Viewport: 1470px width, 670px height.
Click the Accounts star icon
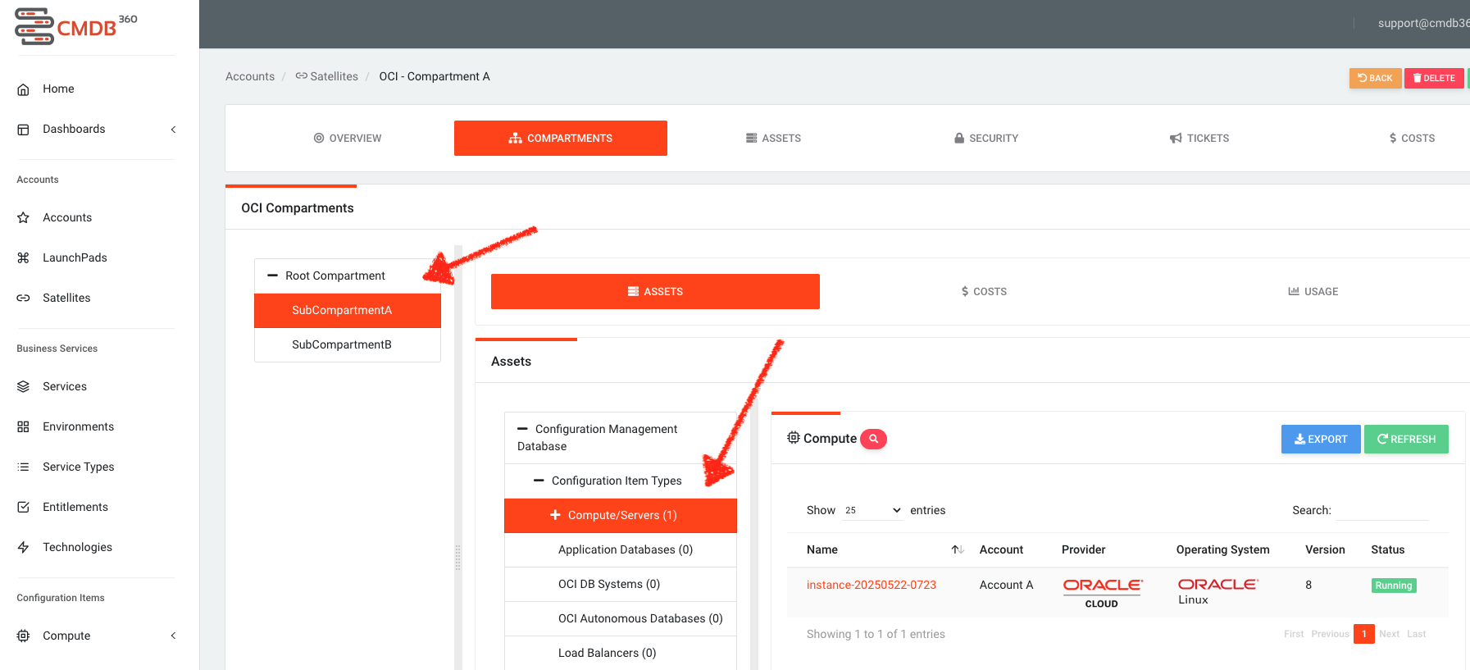[24, 218]
